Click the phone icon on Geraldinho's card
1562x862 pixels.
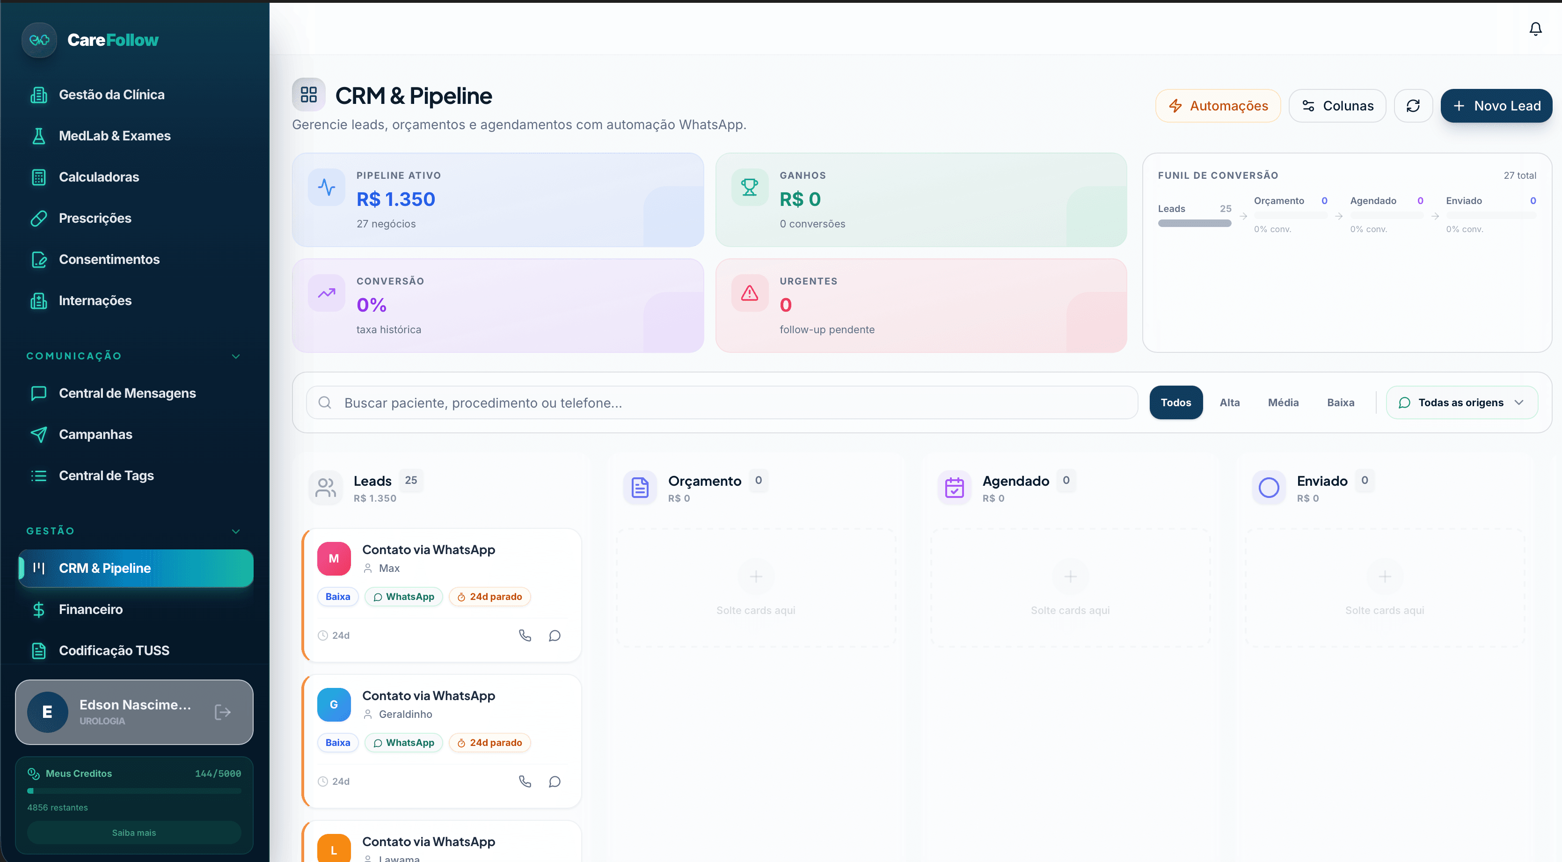tap(525, 782)
